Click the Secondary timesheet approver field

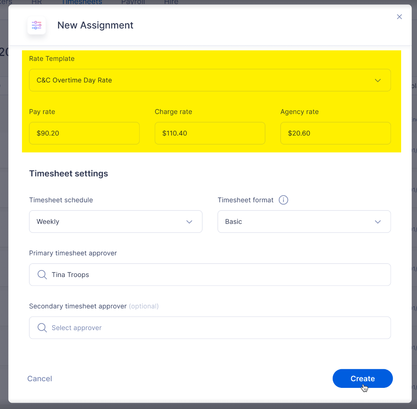210,328
